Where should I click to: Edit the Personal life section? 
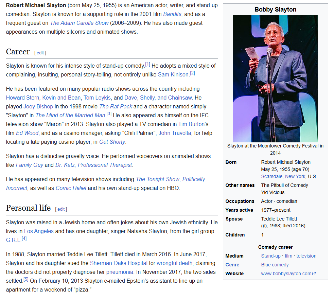pos(61,209)
